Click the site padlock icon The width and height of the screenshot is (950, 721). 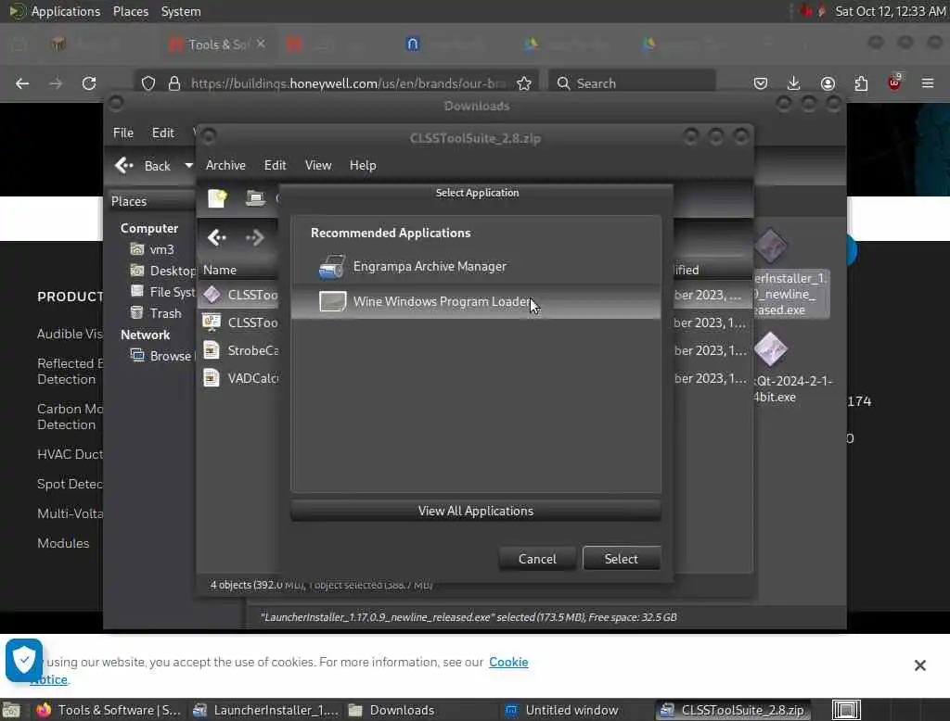point(174,83)
